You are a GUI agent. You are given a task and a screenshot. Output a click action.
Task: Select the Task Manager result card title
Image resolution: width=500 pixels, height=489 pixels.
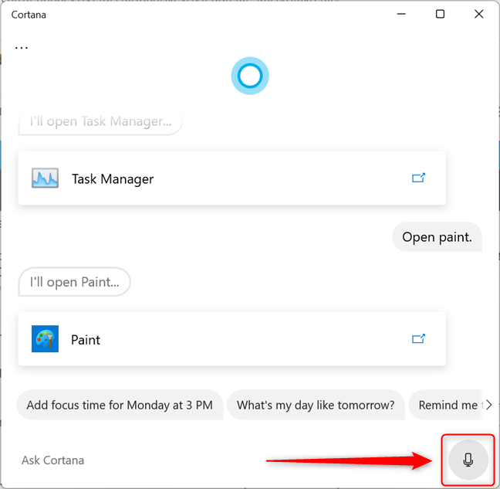[x=113, y=179]
